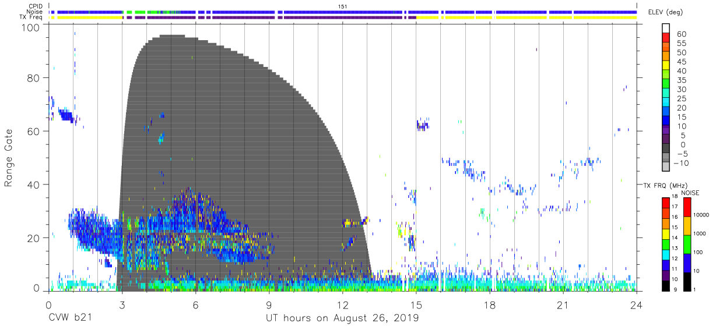Click the orange segment of the NOISE bar
The height and width of the screenshot is (330, 716).
point(686,226)
